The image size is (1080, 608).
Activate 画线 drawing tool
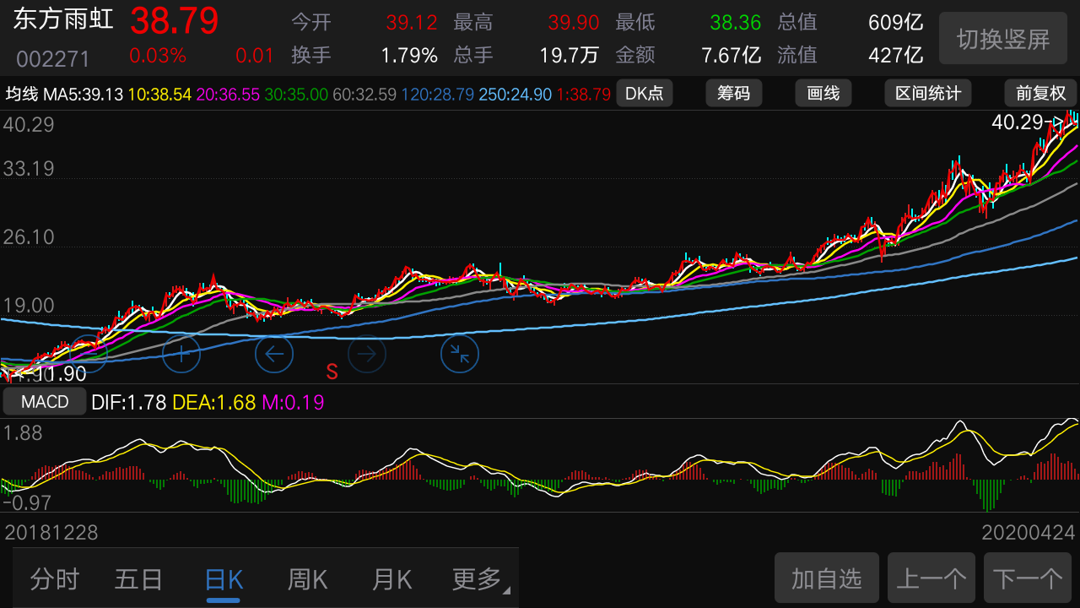[x=823, y=93]
